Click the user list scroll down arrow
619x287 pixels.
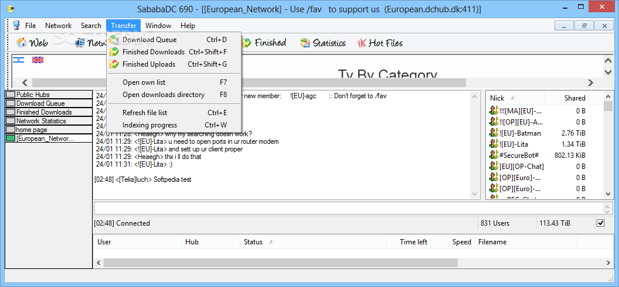607,193
